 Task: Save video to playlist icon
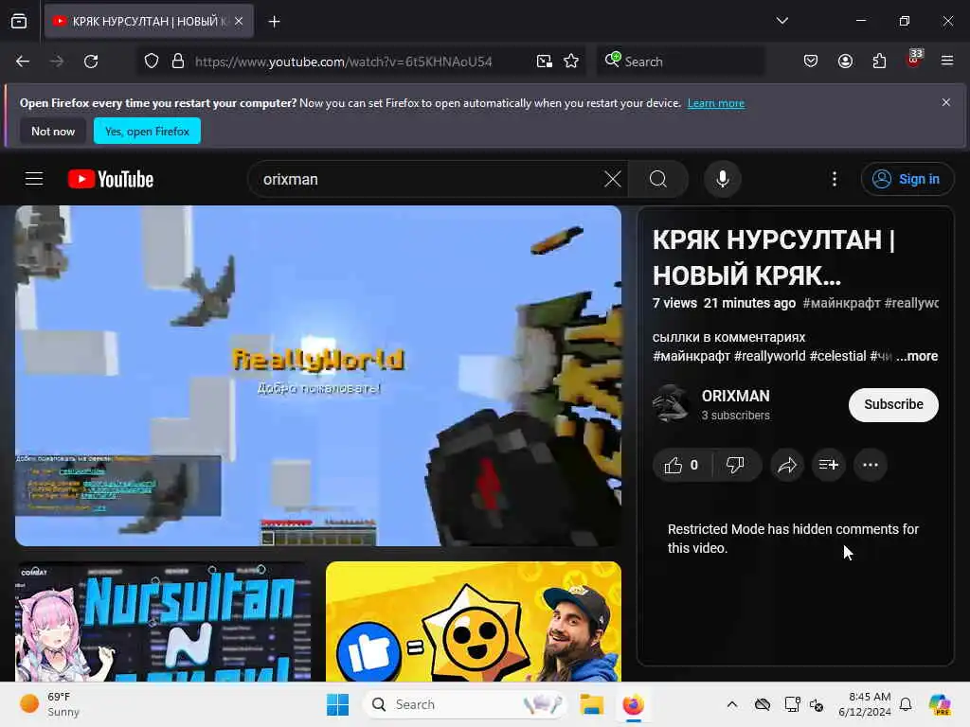[x=828, y=465]
